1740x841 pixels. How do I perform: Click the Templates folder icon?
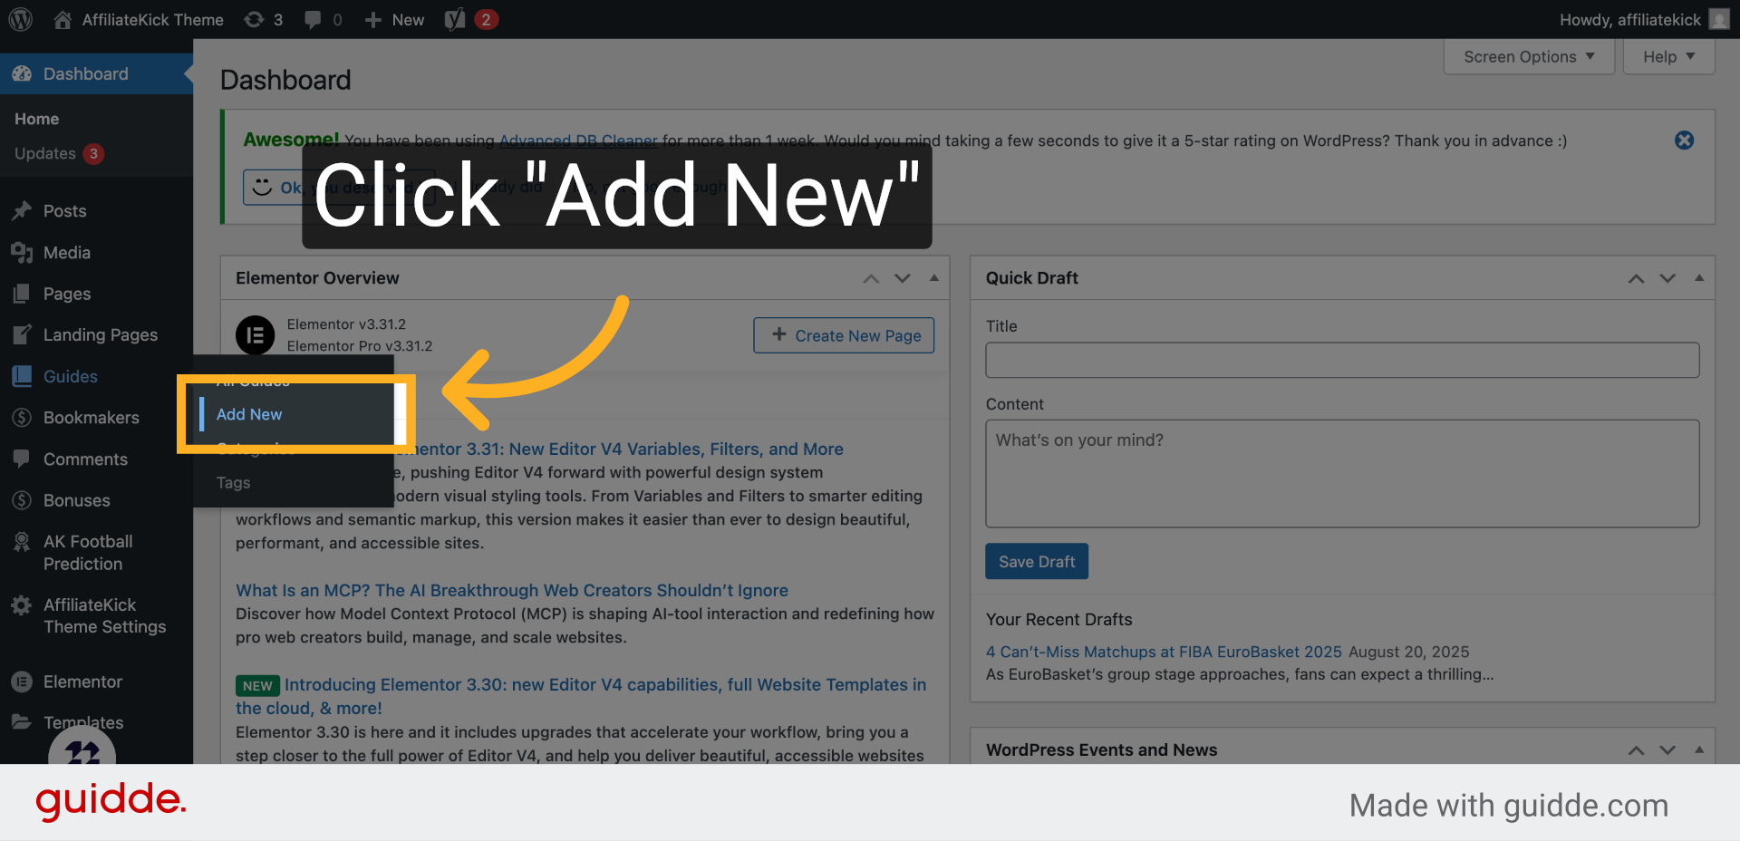click(22, 722)
